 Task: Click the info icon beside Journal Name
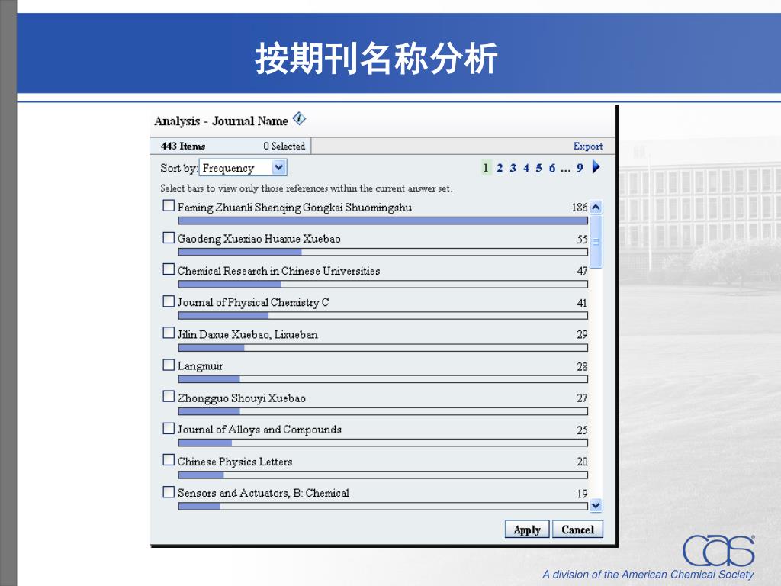click(299, 118)
